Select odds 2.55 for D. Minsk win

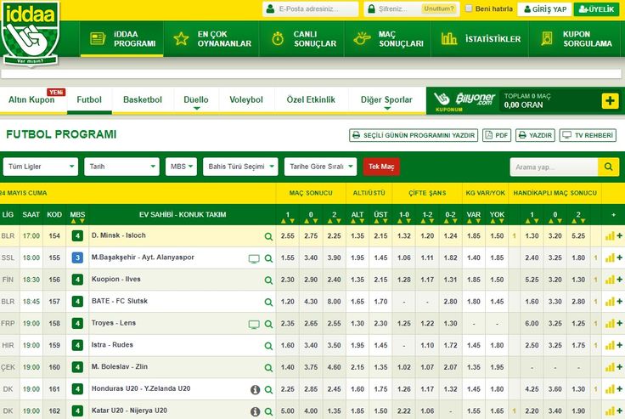[287, 235]
